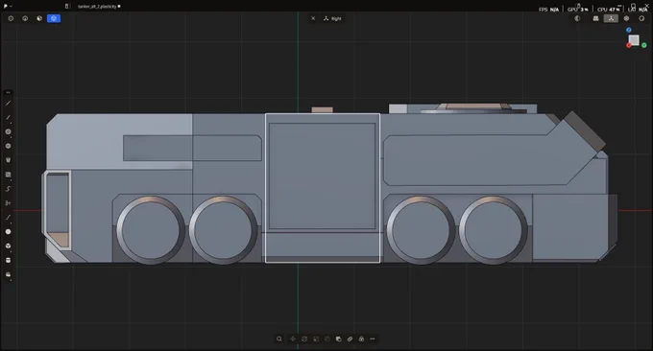The height and width of the screenshot is (351, 653).
Task: Open command search magnifier in bottom bar
Action: 279,339
